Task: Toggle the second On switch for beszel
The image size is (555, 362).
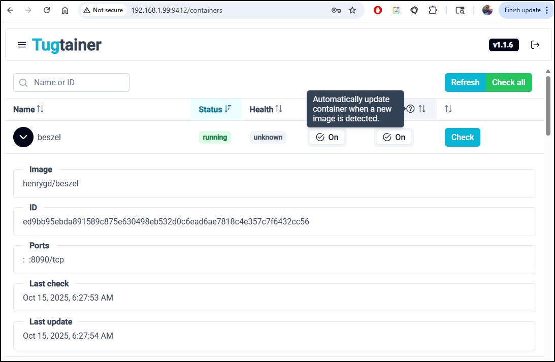Action: point(394,137)
